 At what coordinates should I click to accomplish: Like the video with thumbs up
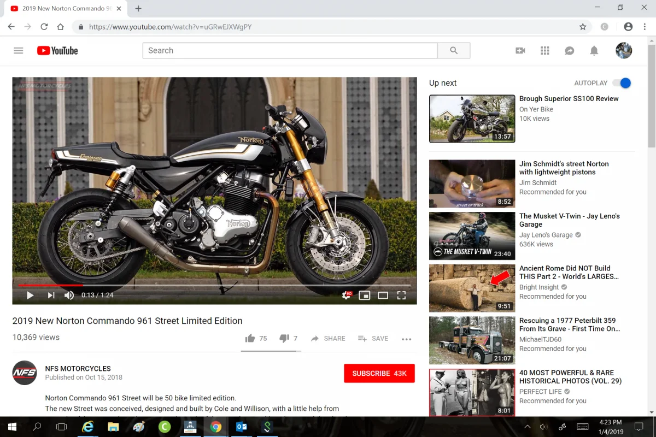[250, 339]
